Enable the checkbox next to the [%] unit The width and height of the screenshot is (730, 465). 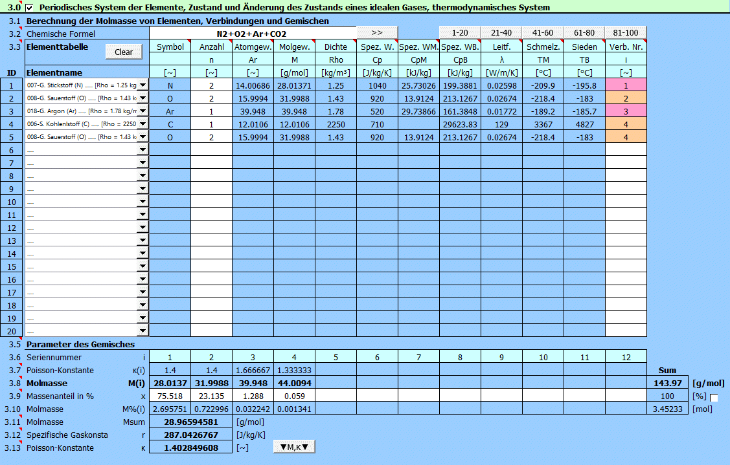click(714, 398)
